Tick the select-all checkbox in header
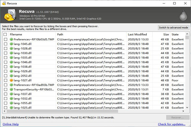Screen dimensions: 191x127 (x=5, y=35)
